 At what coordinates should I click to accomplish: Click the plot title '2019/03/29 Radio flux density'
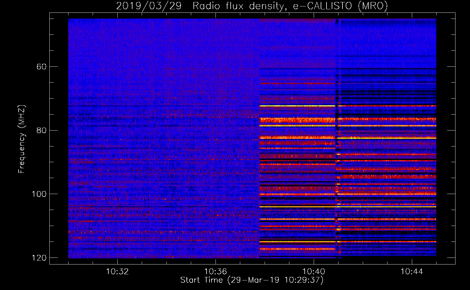252,6
